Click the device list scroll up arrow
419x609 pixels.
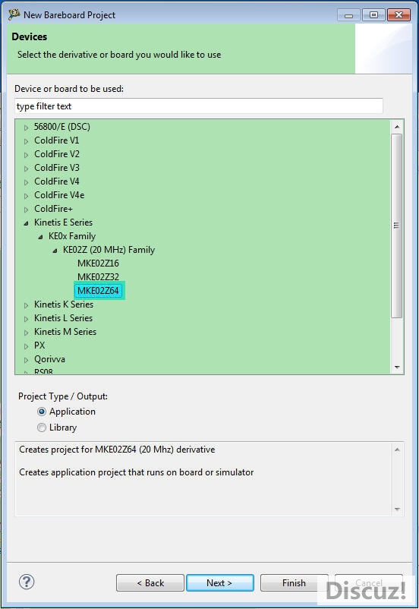point(397,127)
